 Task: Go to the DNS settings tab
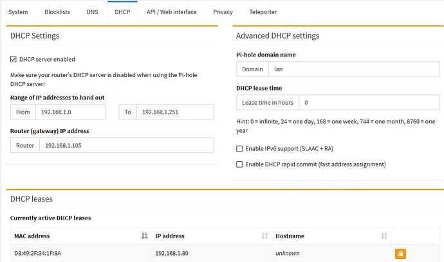click(93, 12)
